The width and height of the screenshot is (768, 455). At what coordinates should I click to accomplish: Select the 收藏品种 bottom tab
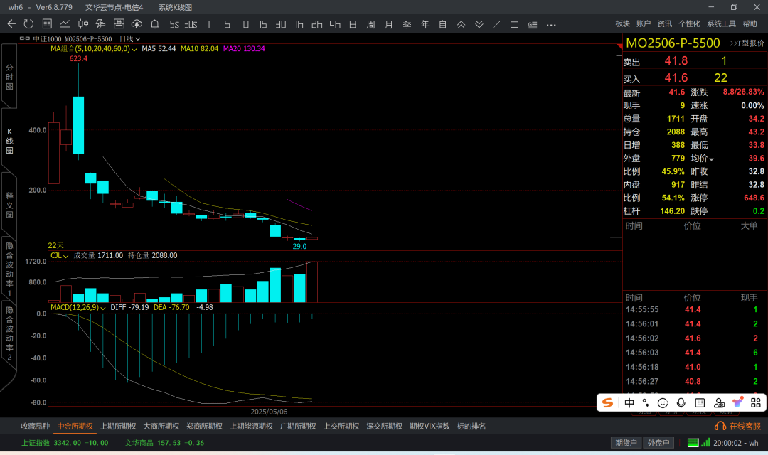tap(36, 426)
